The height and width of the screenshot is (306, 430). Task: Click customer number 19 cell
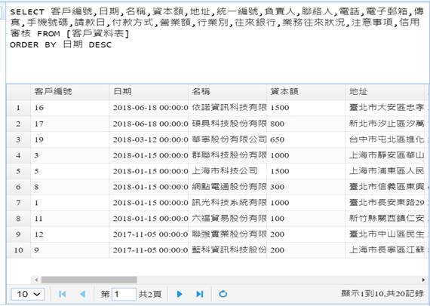[x=70, y=139]
